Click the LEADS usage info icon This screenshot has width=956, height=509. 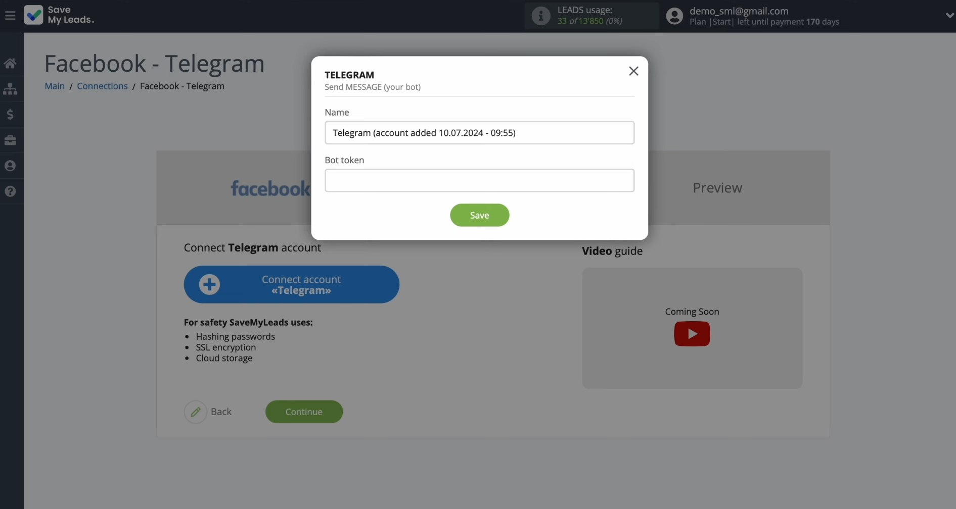coord(540,16)
